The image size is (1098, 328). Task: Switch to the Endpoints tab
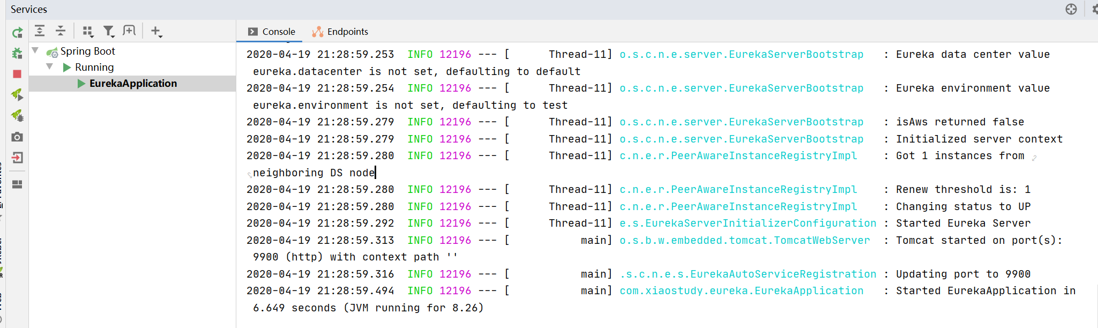(x=340, y=32)
